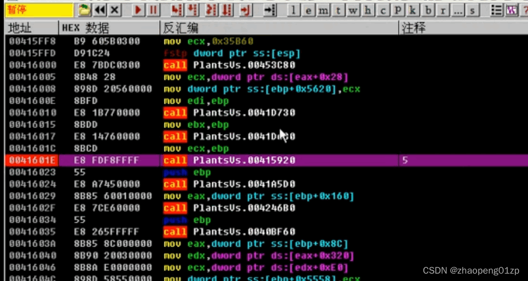The height and width of the screenshot is (281, 528).
Task: Select the fstp dword ptr ss:[esp] instruction
Action: coord(232,53)
